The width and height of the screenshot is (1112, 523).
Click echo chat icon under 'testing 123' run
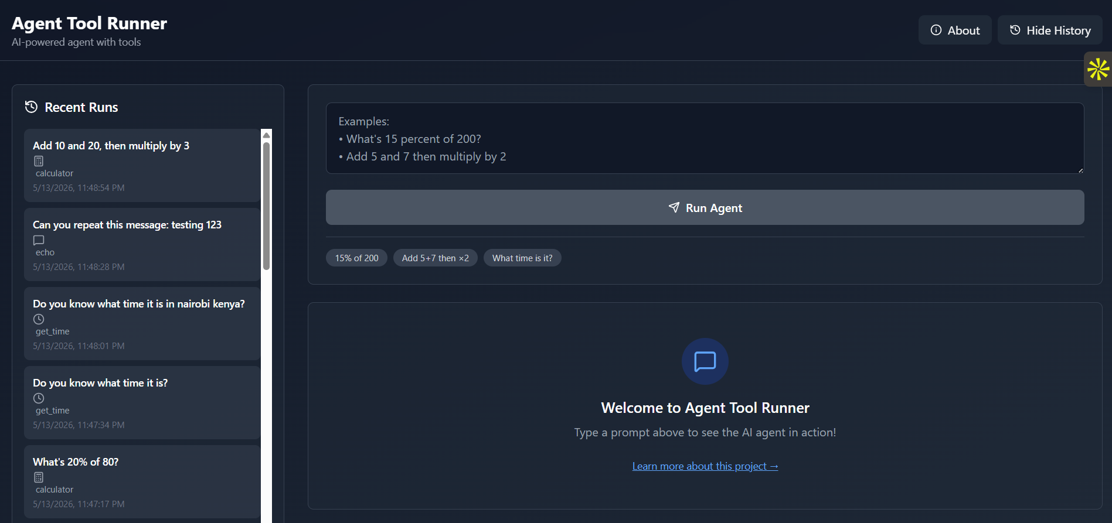coord(39,240)
